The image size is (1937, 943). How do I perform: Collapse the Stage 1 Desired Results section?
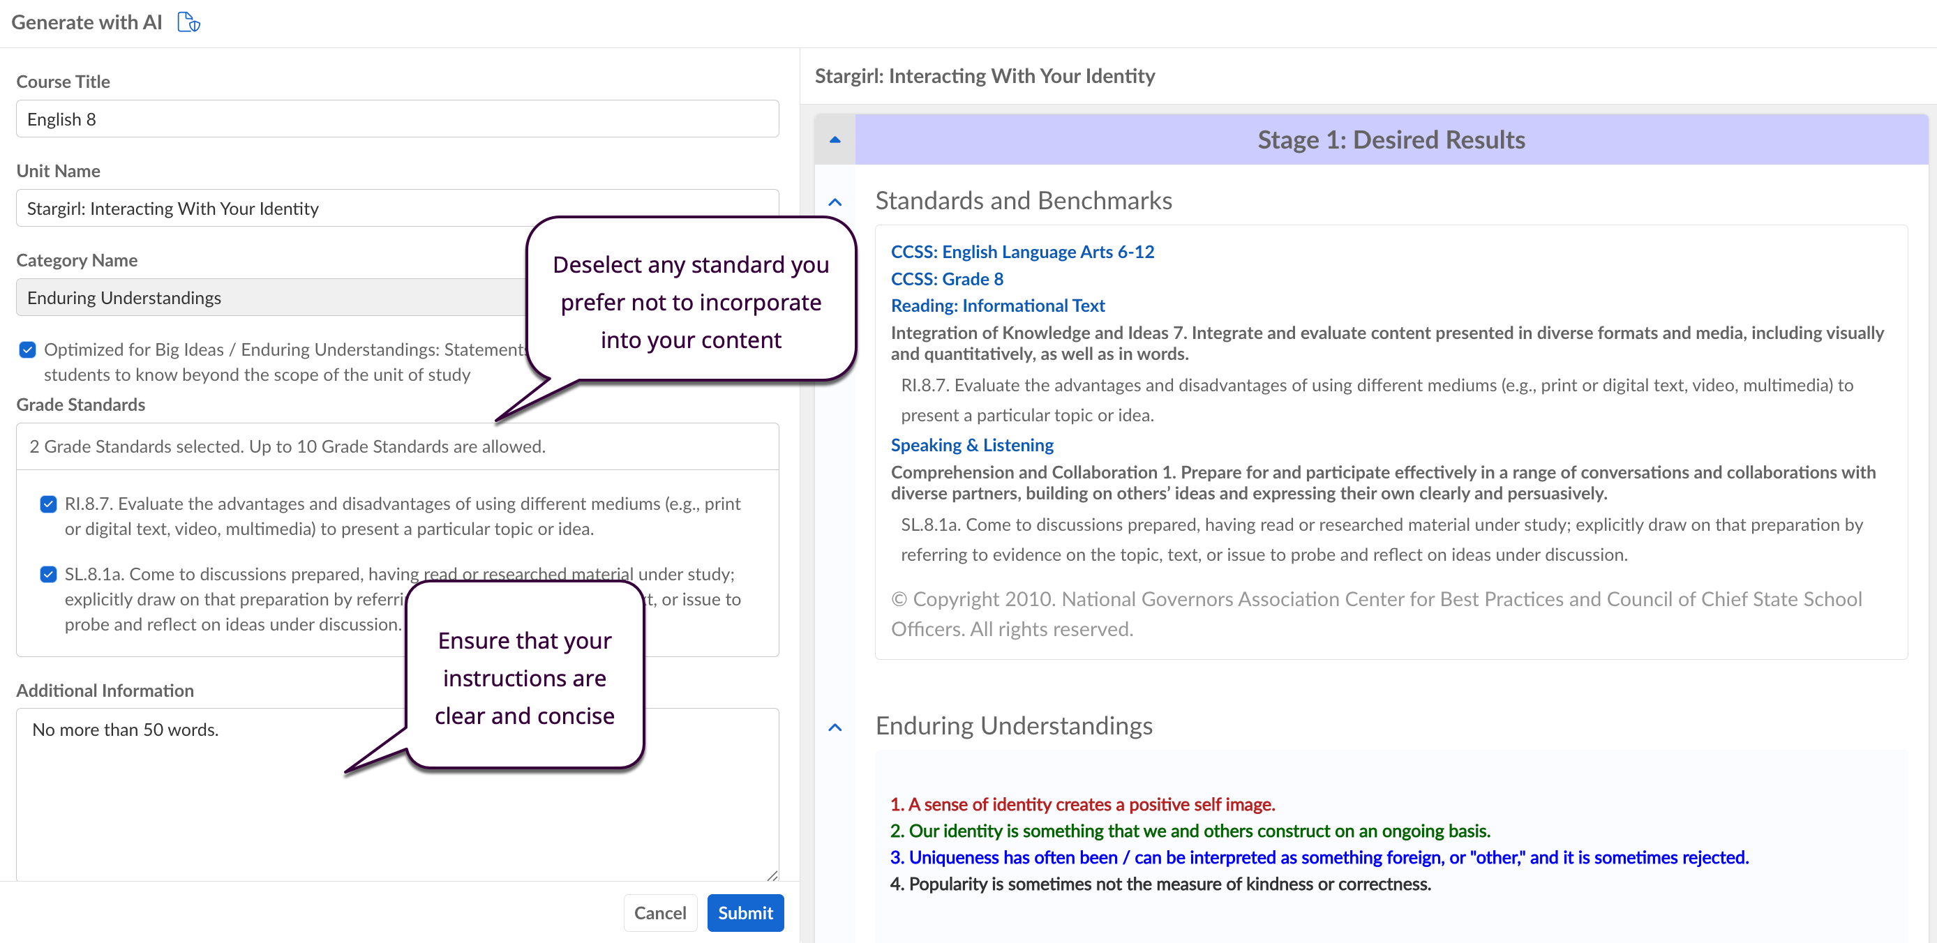[835, 139]
